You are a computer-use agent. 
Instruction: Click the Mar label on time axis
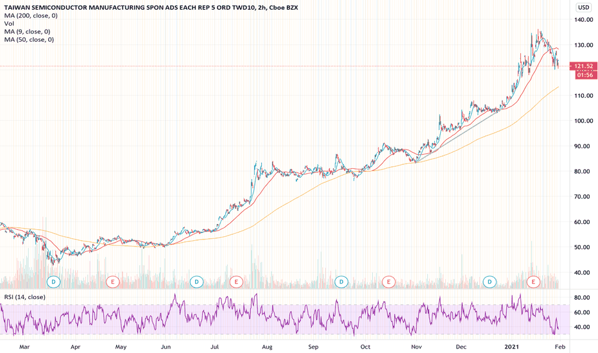coord(24,347)
